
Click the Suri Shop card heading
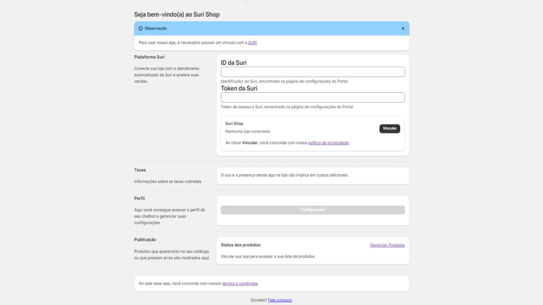click(x=235, y=123)
